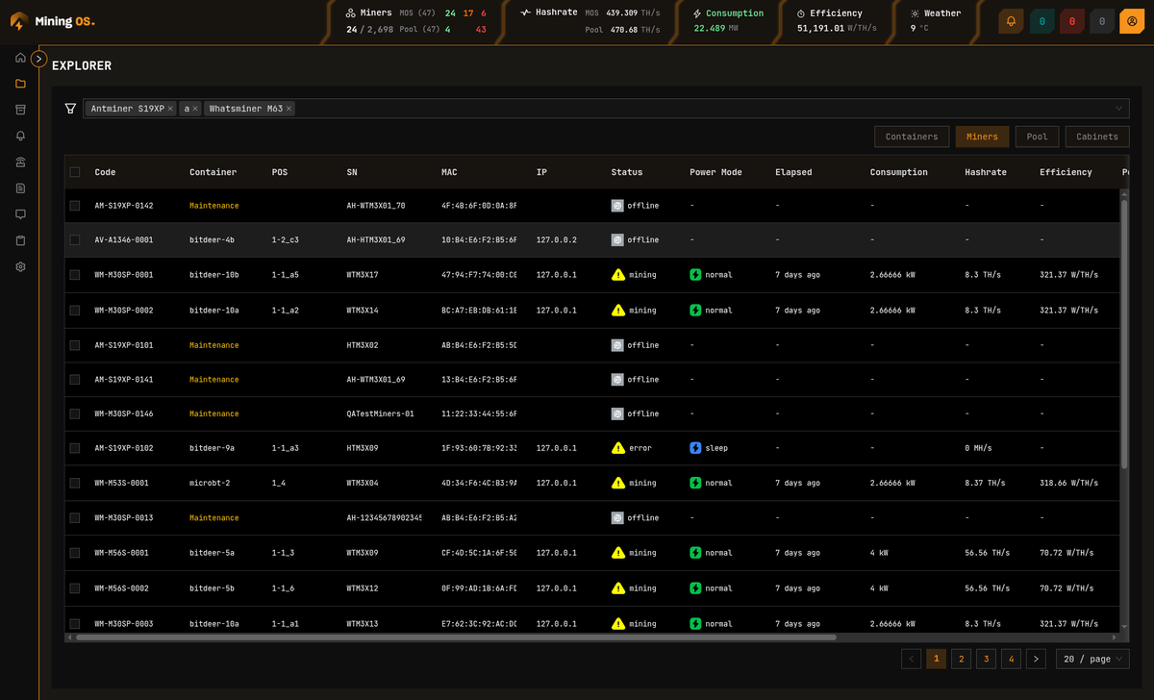
Task: Open the filter dropdown arrow
Action: [1119, 109]
